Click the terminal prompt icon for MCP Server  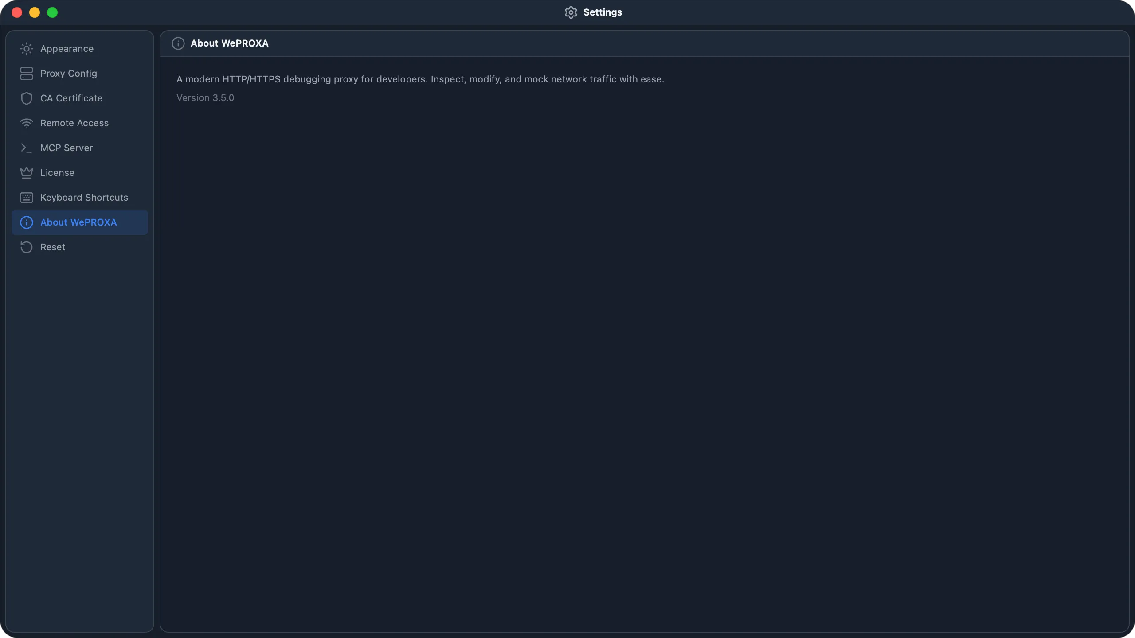point(27,148)
